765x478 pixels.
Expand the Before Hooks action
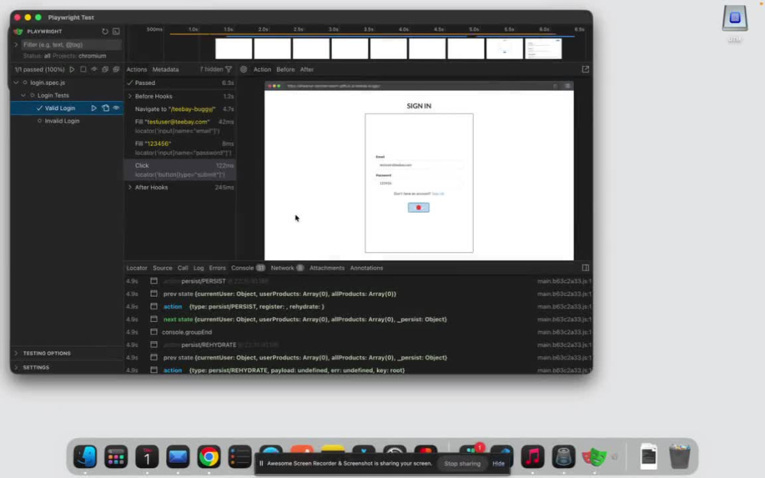[x=130, y=96]
